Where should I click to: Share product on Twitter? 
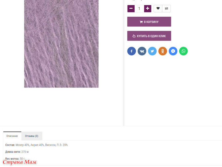pos(152,51)
